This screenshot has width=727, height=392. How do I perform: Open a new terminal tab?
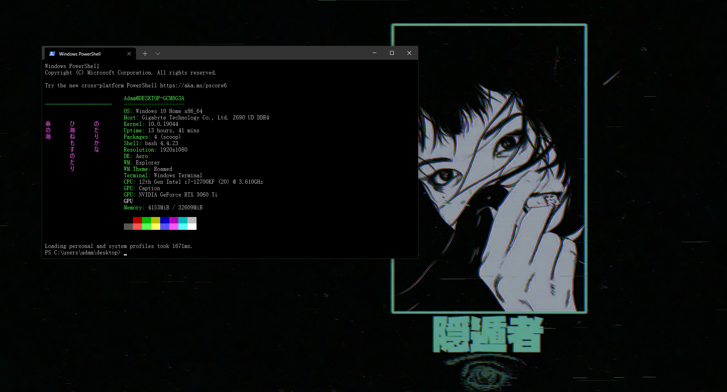tap(145, 54)
